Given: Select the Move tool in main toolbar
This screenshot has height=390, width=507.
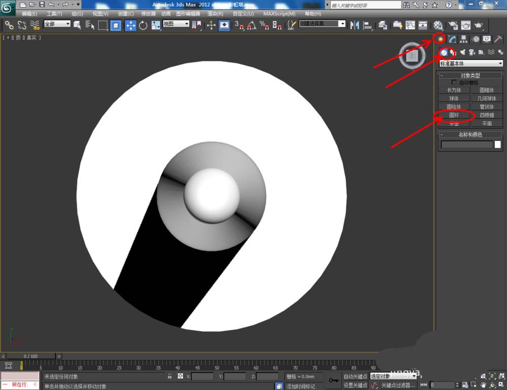Looking at the screenshot, I should 130,25.
